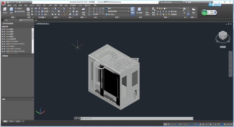
Task: Click the viewport label [-] control
Action: 35,24
